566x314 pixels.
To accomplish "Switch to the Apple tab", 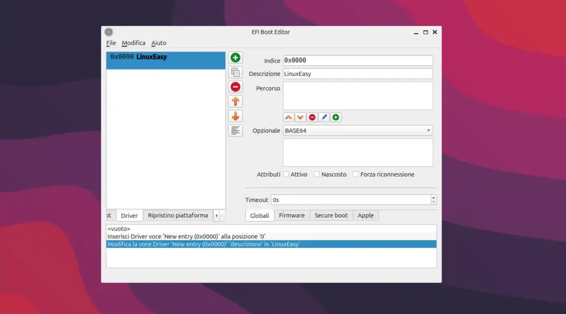I will tap(365, 215).
